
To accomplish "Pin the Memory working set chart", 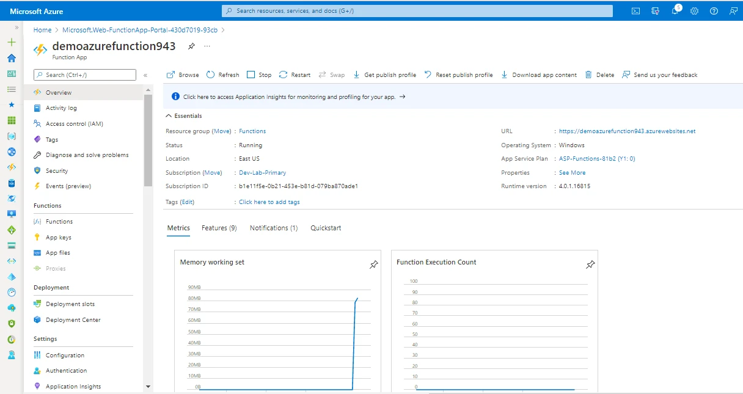I will click(x=373, y=264).
